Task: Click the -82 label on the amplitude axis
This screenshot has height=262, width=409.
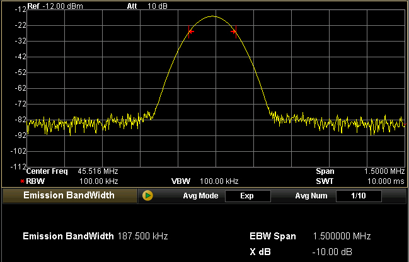Action: 20,120
